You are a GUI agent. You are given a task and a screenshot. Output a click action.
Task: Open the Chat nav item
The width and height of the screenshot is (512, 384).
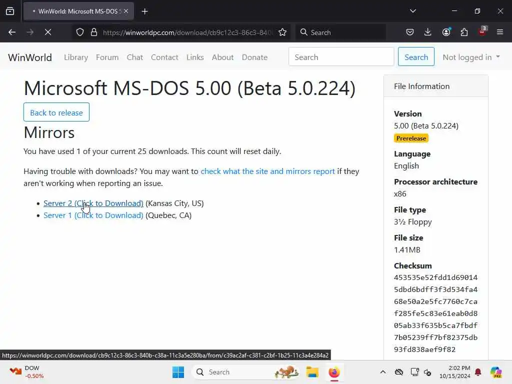[135, 57]
